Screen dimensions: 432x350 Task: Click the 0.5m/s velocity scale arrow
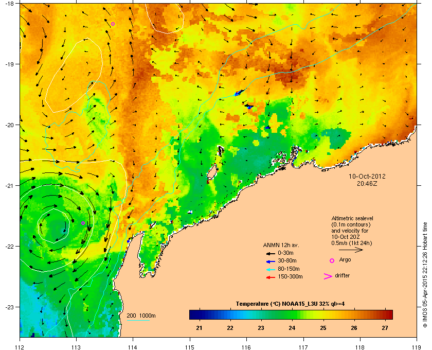(x=351, y=250)
